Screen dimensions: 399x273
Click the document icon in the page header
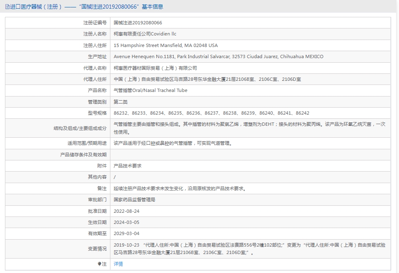point(7,7)
